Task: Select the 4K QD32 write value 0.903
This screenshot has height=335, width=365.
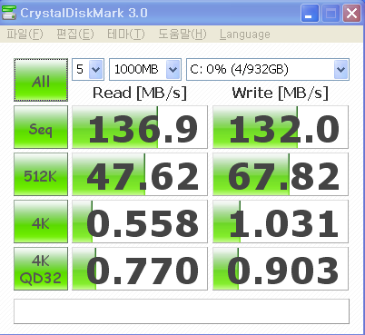Action: [281, 269]
